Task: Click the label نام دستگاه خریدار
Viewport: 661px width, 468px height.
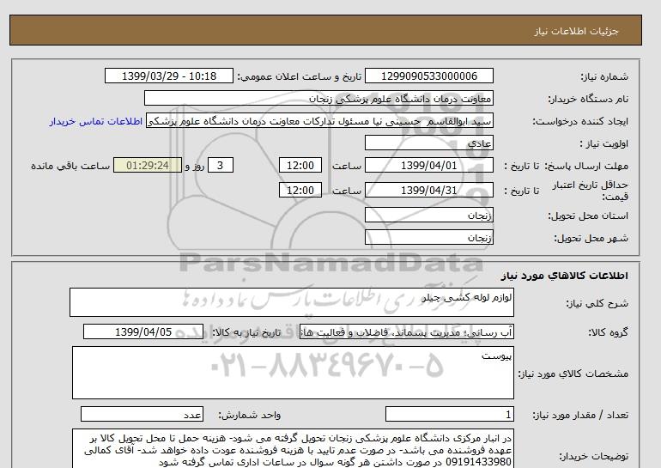Action: 588,99
